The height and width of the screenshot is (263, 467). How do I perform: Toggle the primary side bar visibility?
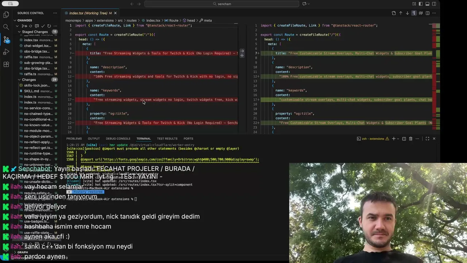coord(421,4)
